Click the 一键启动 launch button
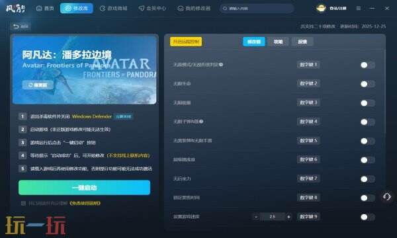The image size is (397, 238). click(84, 188)
